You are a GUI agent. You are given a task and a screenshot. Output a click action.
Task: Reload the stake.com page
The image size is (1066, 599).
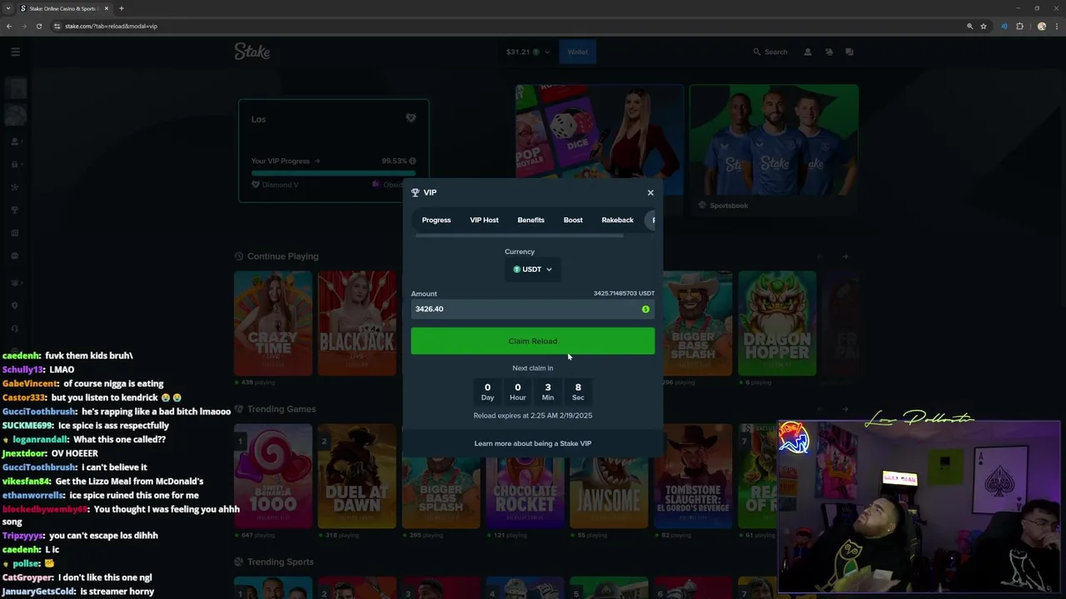coord(39,26)
